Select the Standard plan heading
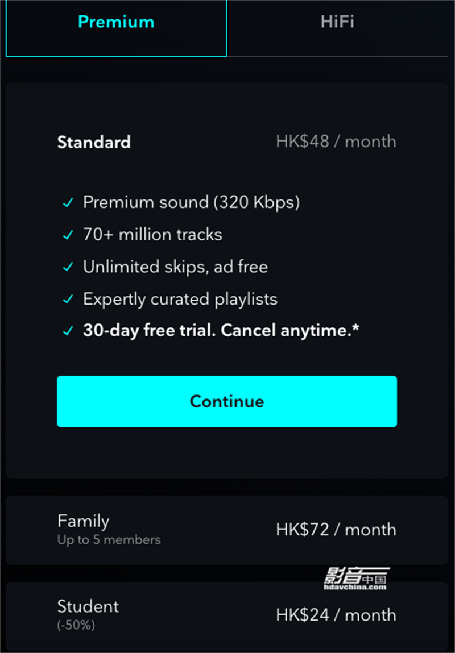This screenshot has width=455, height=653. coord(94,143)
